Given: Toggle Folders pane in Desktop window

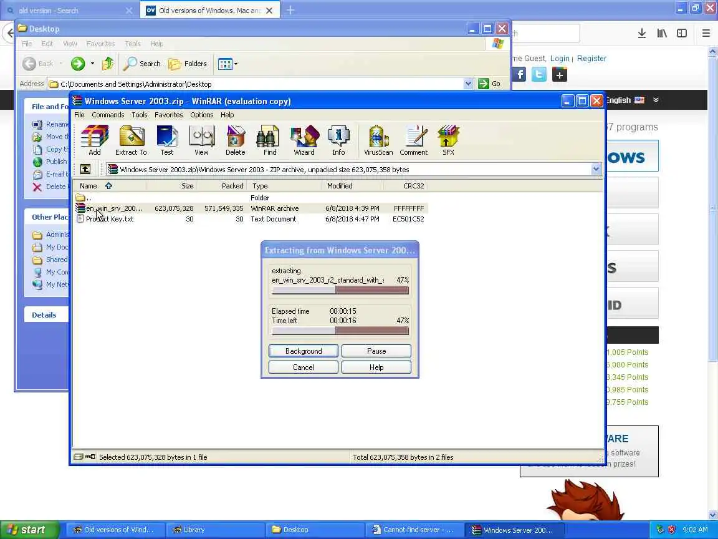Looking at the screenshot, I should (x=188, y=64).
